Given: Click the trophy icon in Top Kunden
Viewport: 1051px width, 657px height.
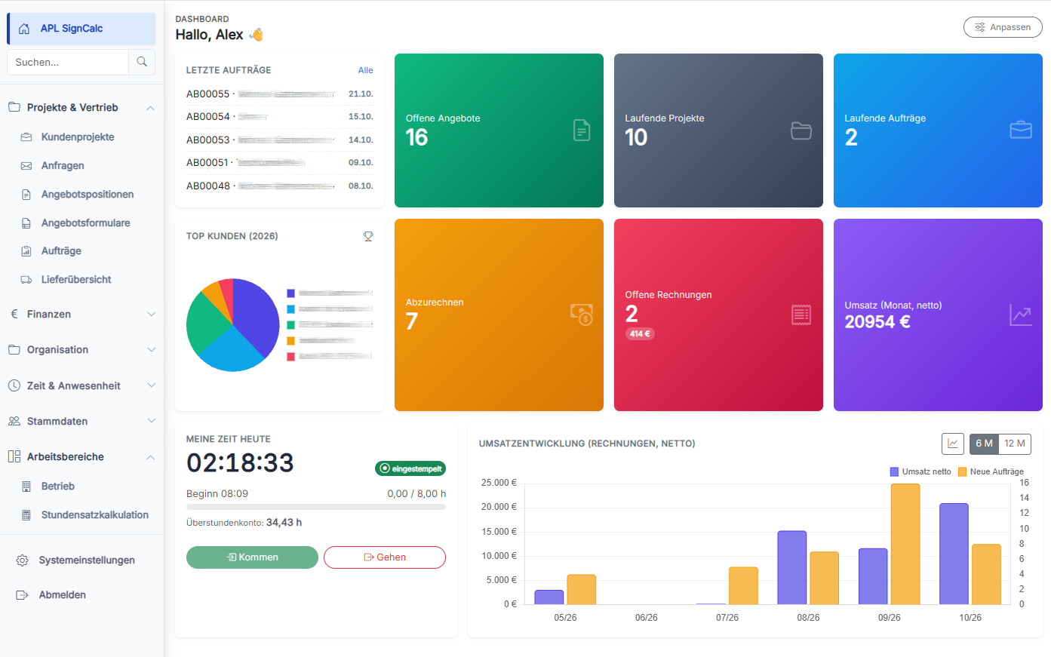Looking at the screenshot, I should point(368,236).
